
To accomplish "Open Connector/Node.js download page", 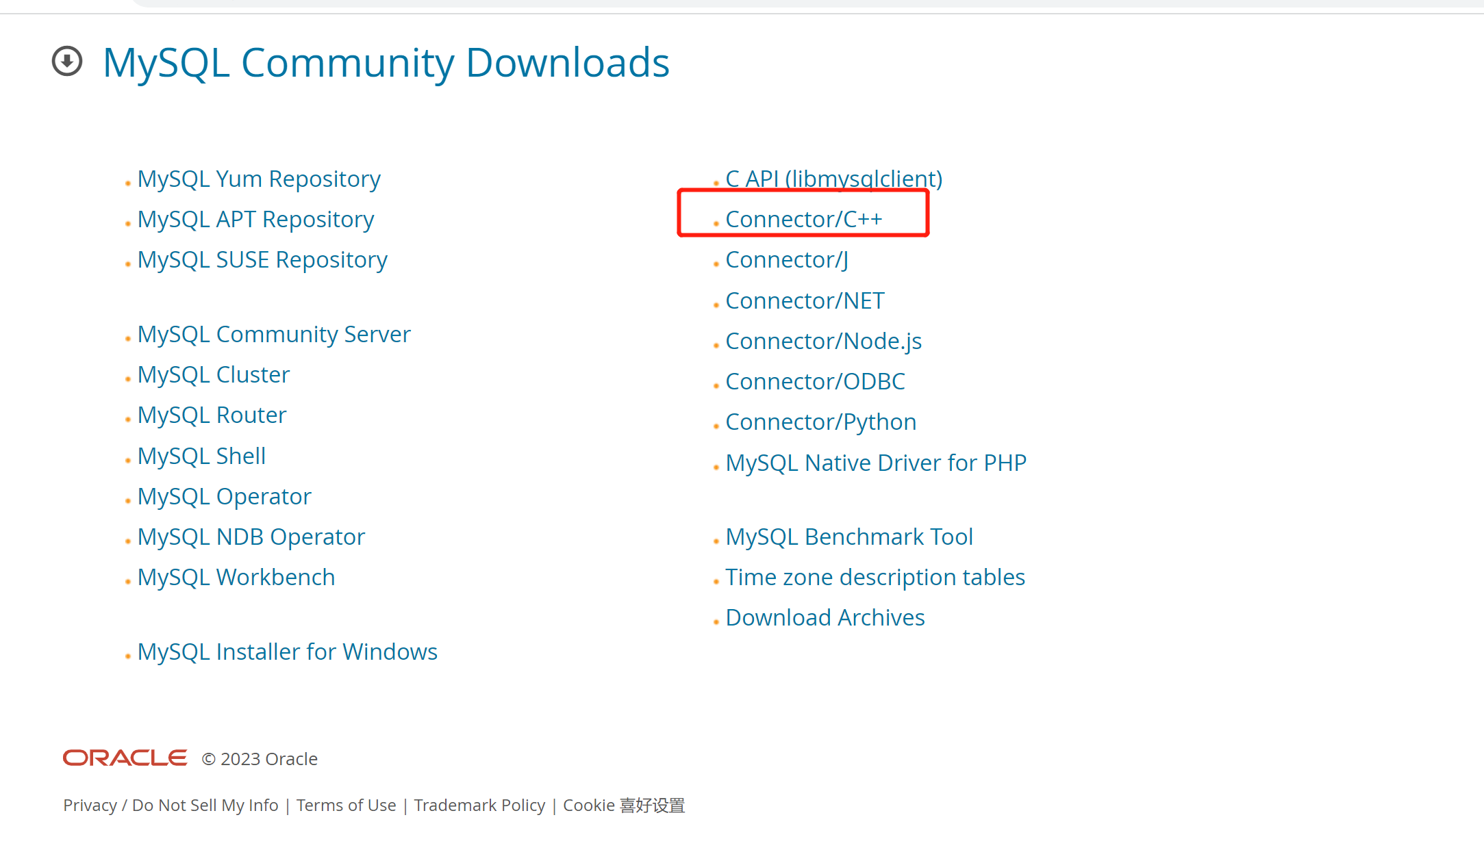I will pyautogui.click(x=822, y=340).
